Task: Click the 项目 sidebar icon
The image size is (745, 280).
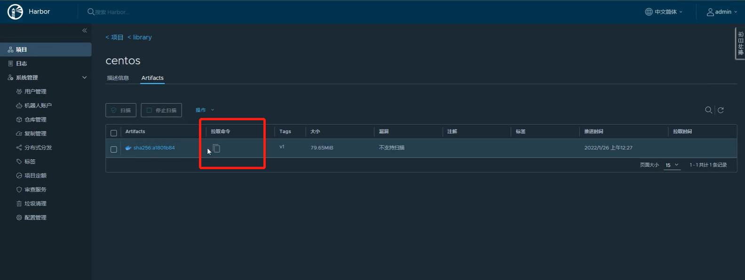Action: (10, 50)
